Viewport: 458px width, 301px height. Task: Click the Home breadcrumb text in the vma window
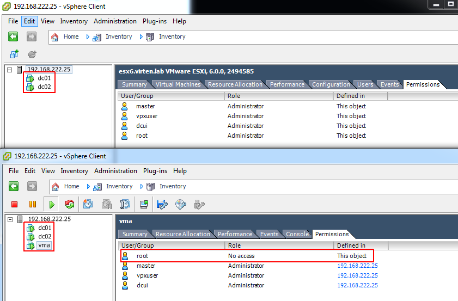(72, 187)
